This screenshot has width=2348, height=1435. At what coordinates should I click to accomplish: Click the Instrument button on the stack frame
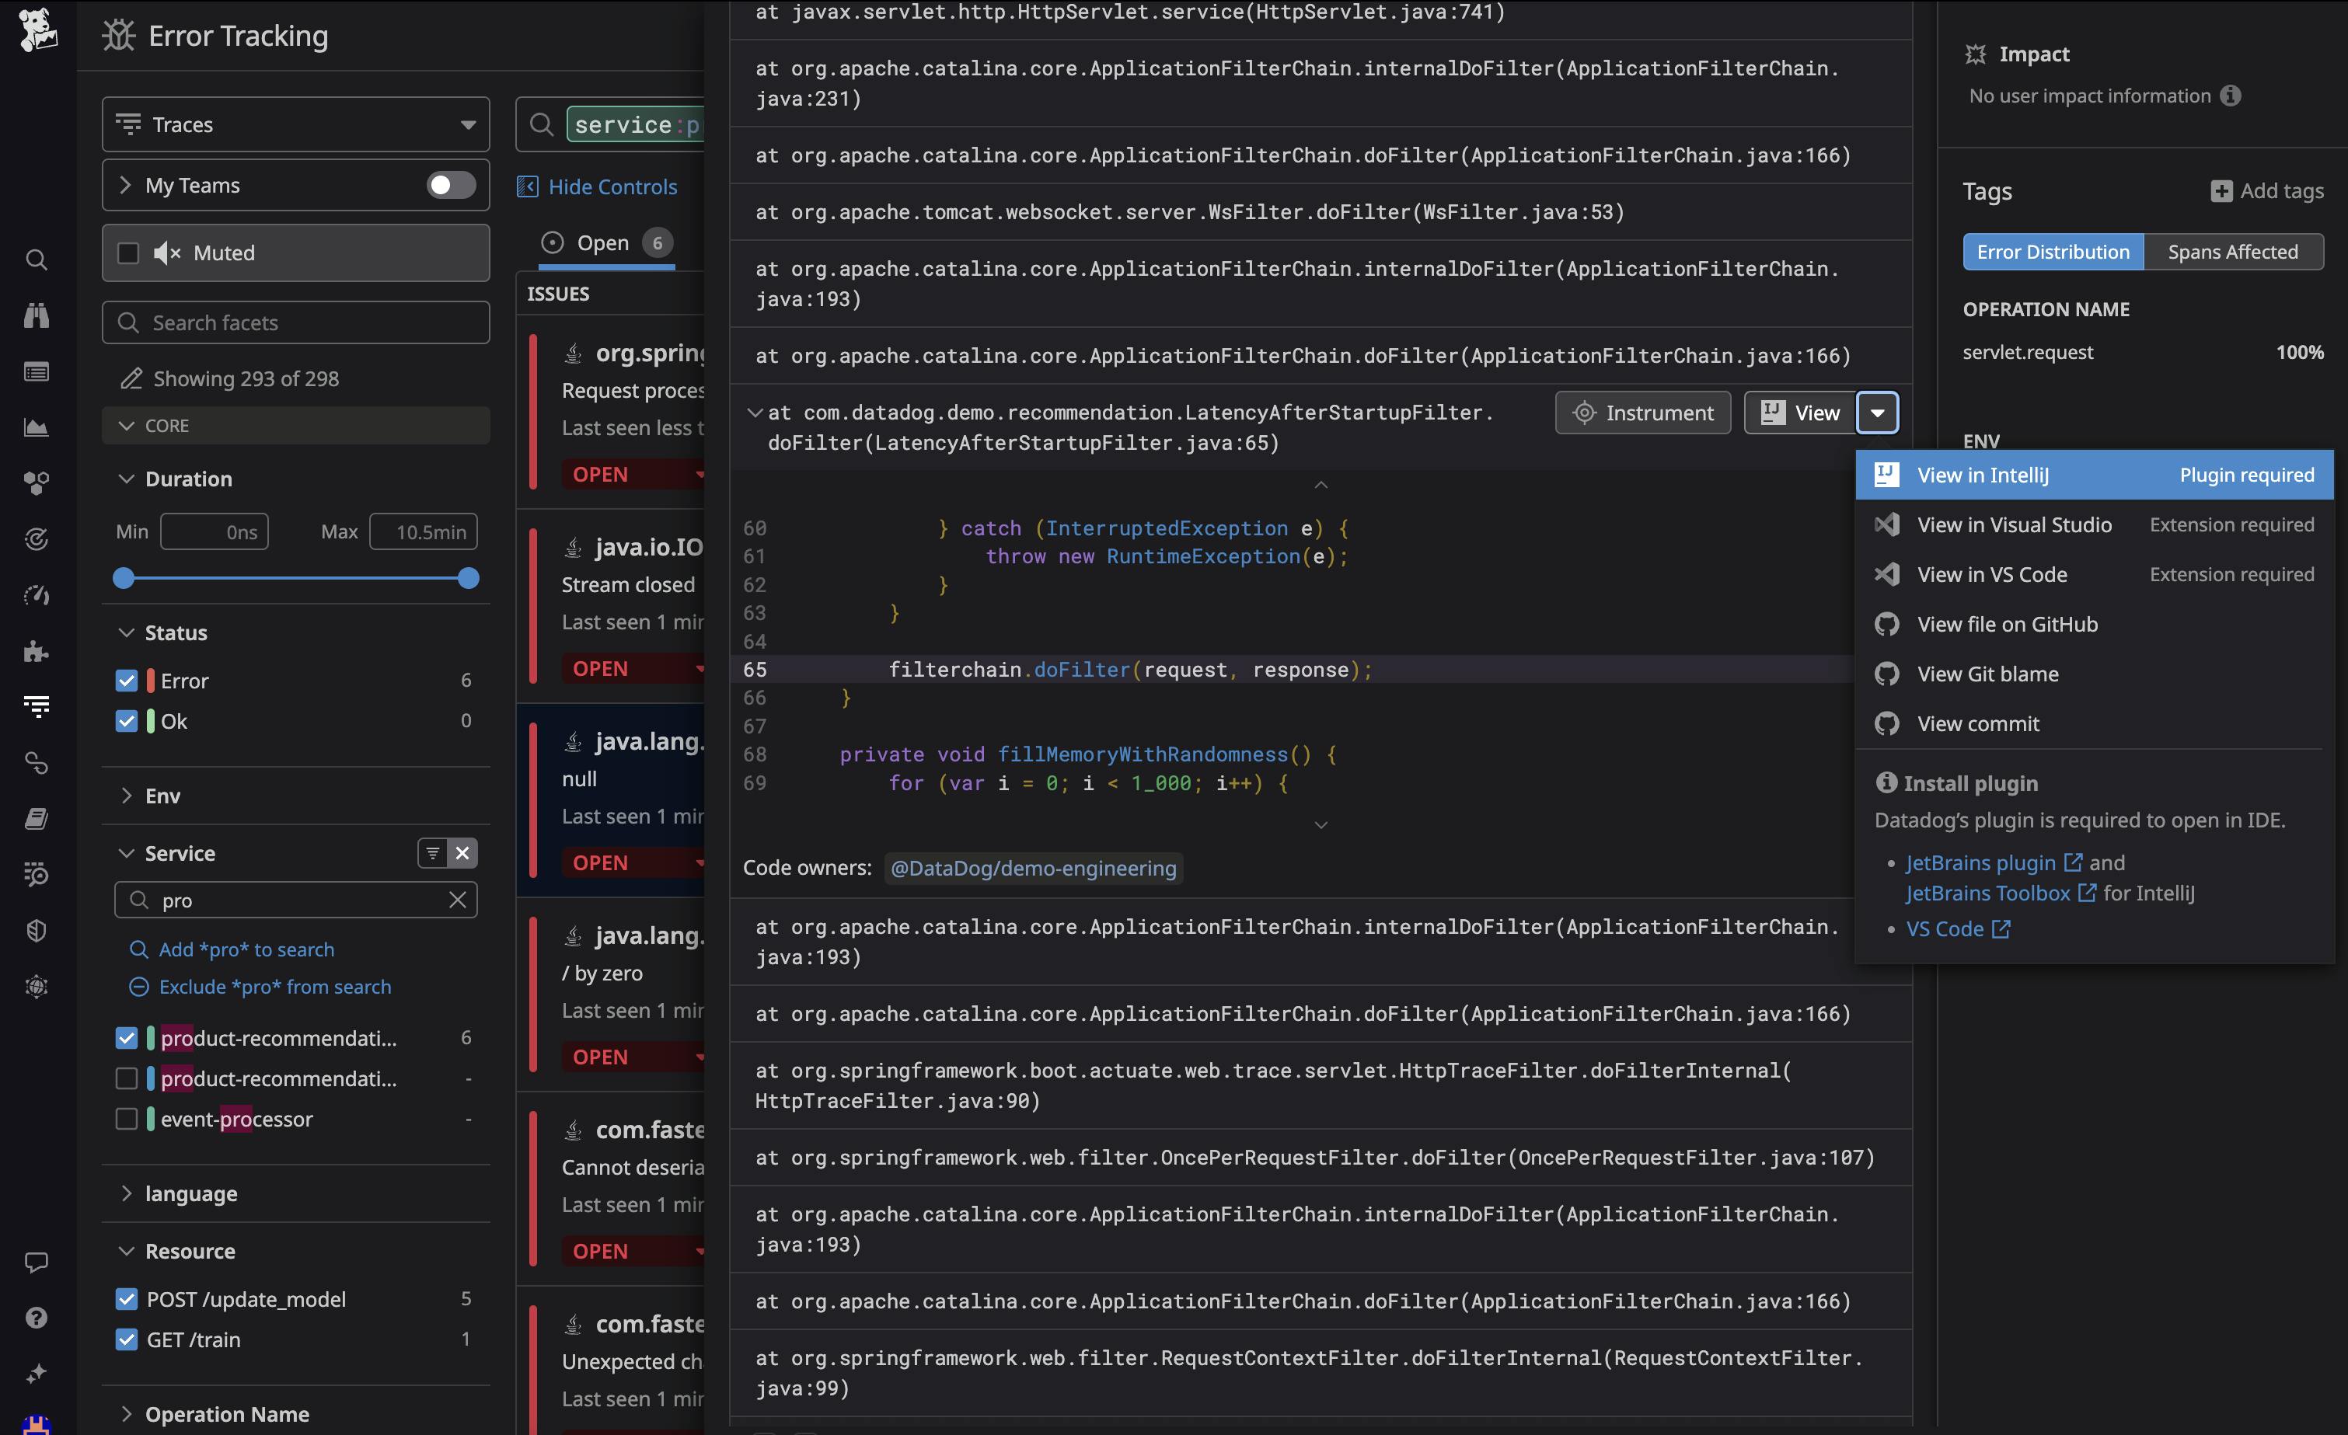click(x=1642, y=413)
